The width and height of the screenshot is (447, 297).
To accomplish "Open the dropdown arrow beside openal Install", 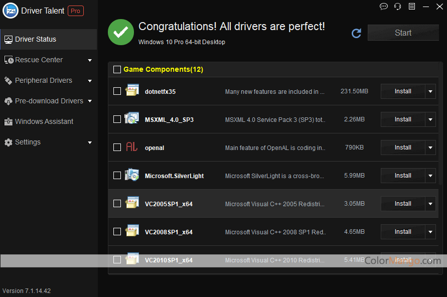I will [x=430, y=147].
